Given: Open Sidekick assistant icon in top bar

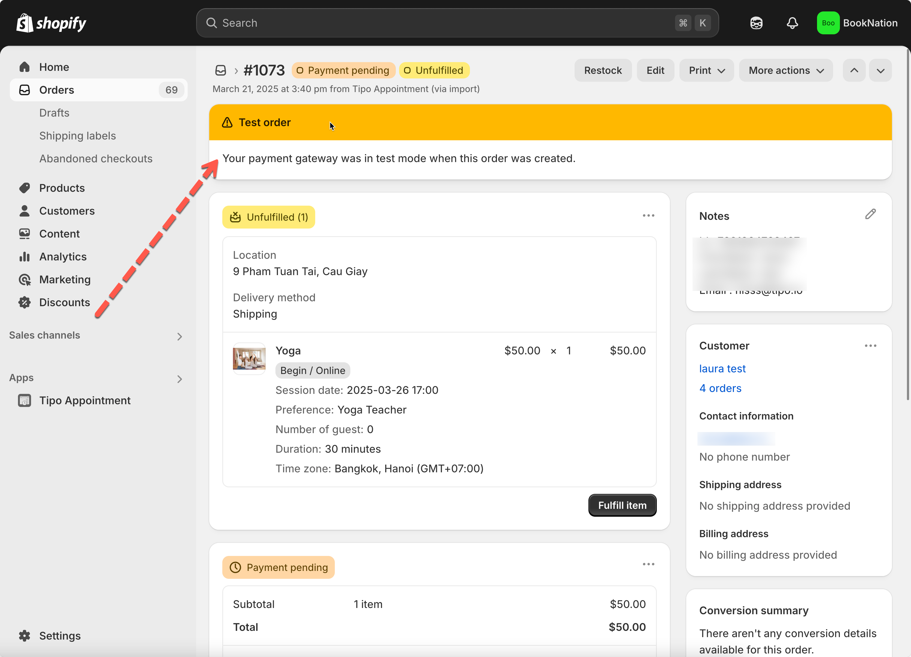Looking at the screenshot, I should coord(756,23).
